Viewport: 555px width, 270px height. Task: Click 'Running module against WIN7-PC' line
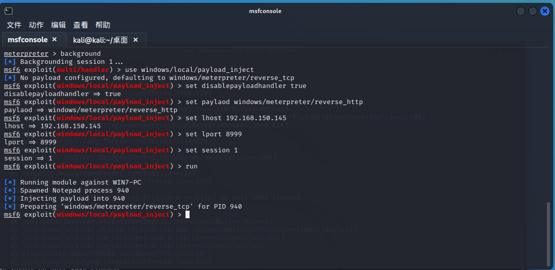(x=73, y=183)
